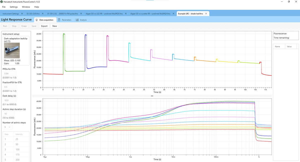This screenshot has height=162, width=300.
Task: Close the 02 OD-2.05.fms tab
Action: (x=42, y=13)
